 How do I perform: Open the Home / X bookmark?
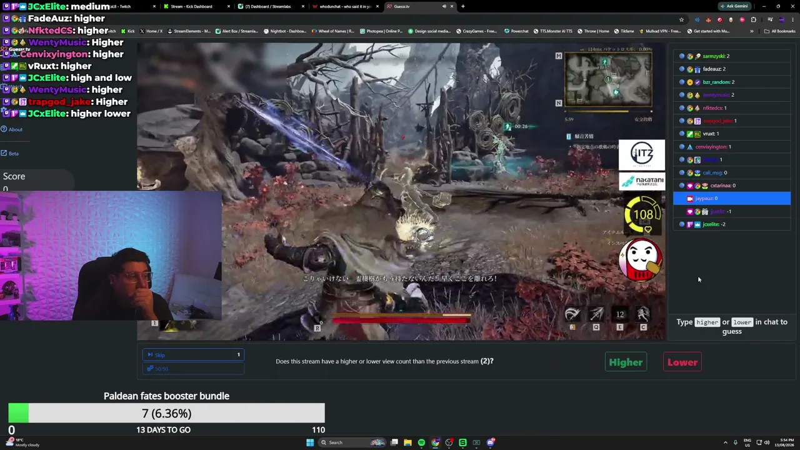coord(151,31)
